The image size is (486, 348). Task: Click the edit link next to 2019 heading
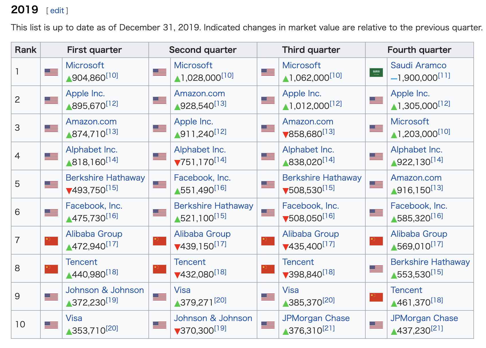point(57,11)
